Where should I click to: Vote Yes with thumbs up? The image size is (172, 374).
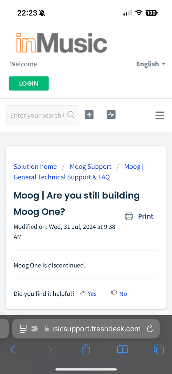88,294
